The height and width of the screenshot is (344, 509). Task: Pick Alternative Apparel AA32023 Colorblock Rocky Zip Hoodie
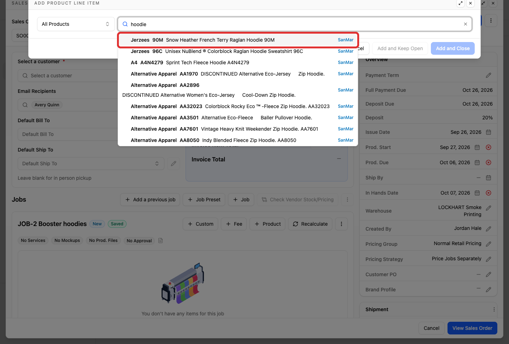click(x=238, y=106)
